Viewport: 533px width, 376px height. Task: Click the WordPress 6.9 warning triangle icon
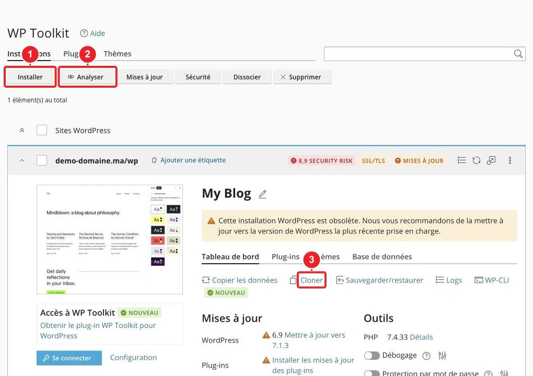[266, 335]
